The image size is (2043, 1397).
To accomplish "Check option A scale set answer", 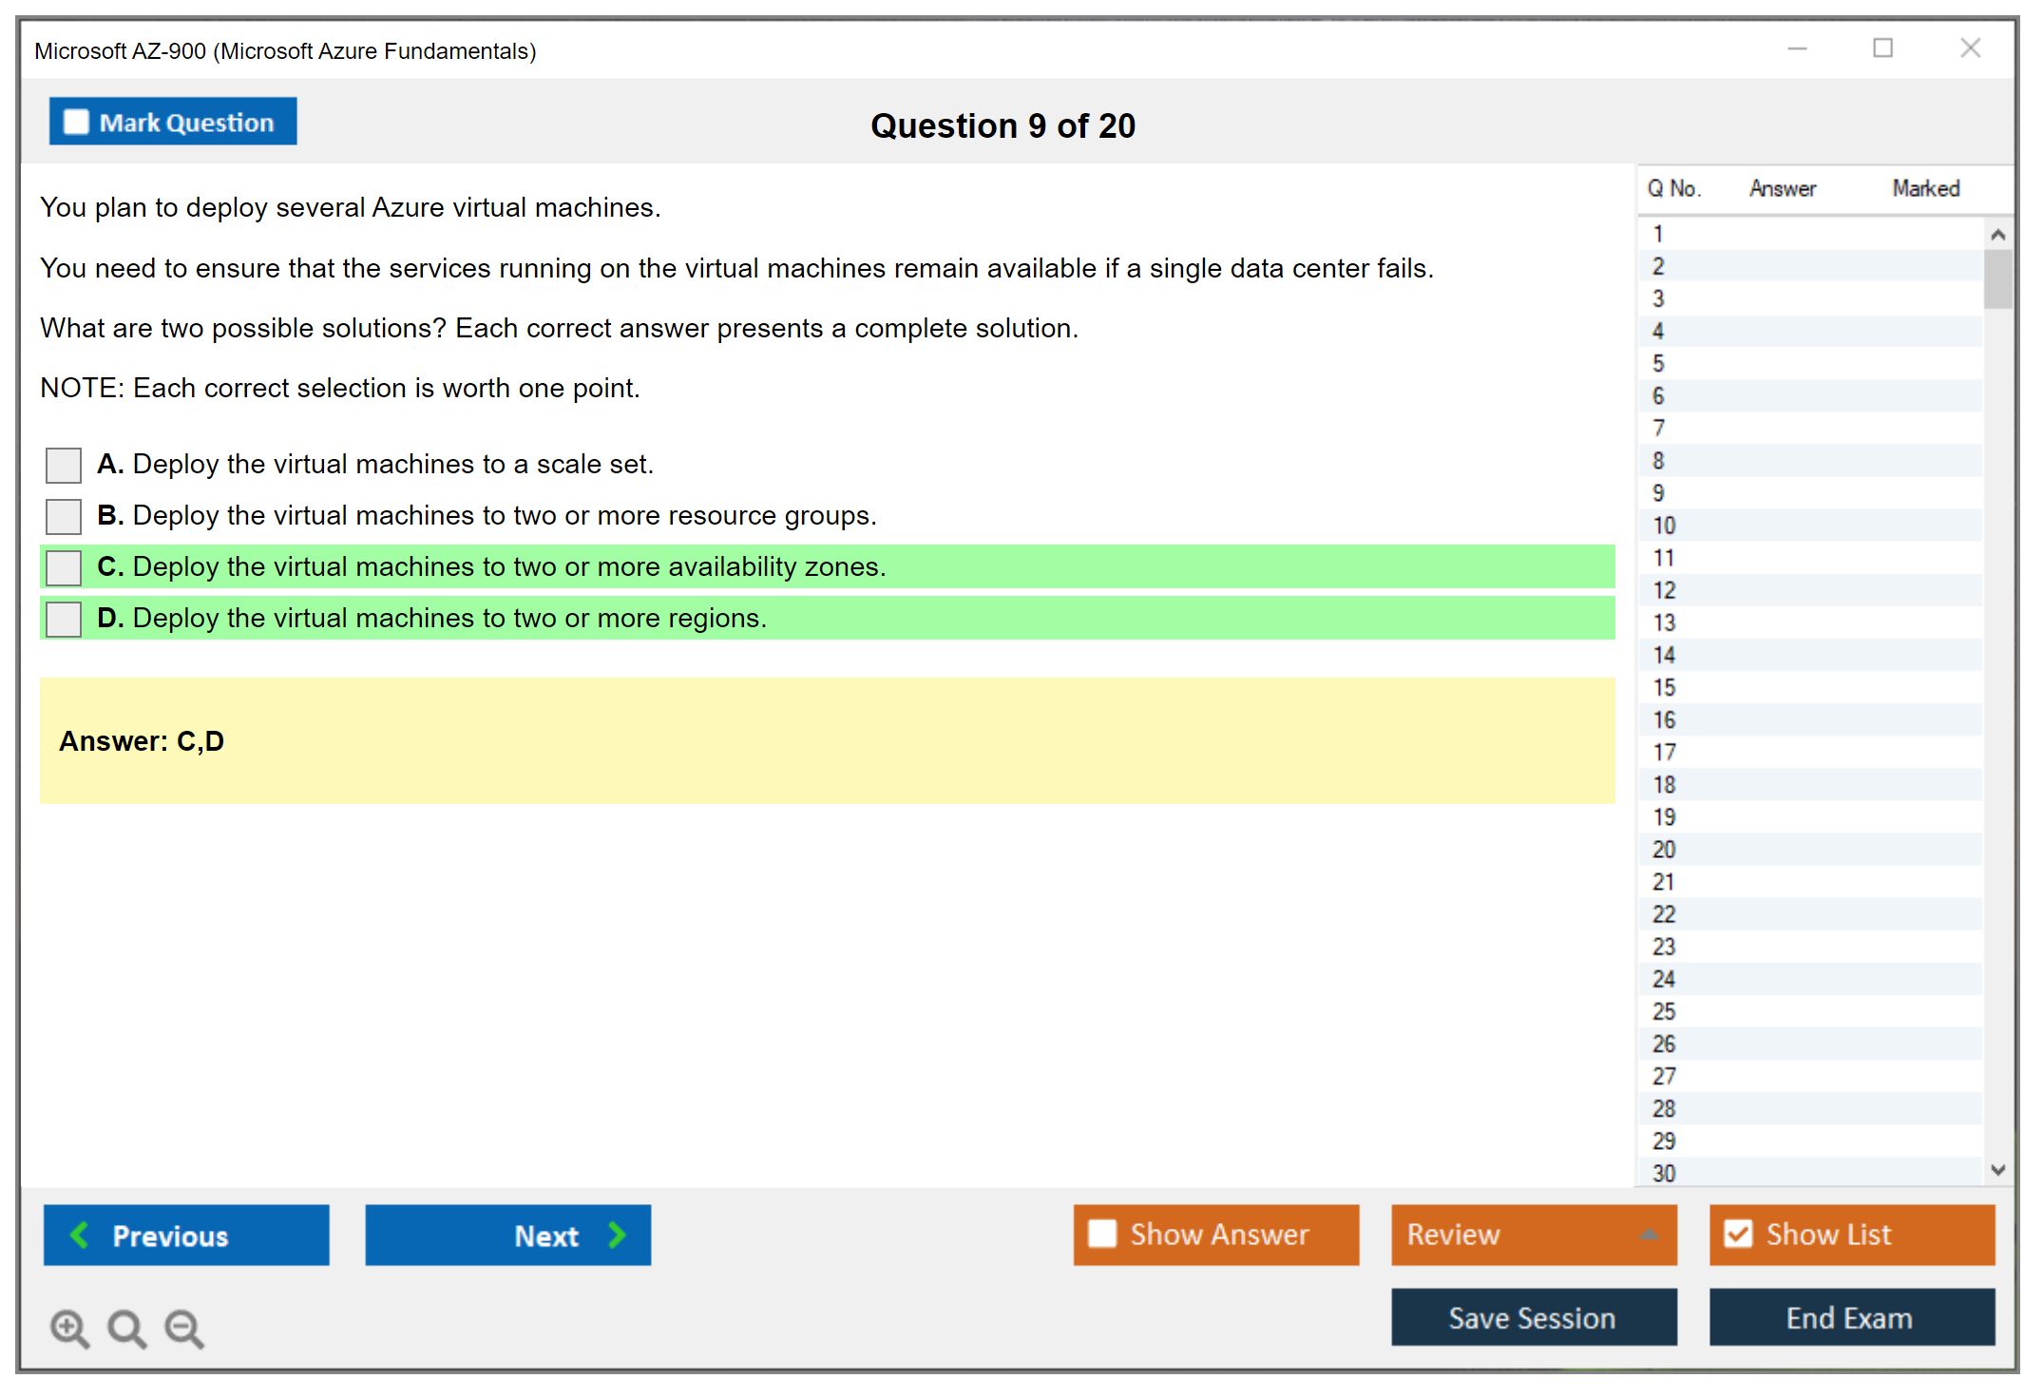I will point(64,466).
